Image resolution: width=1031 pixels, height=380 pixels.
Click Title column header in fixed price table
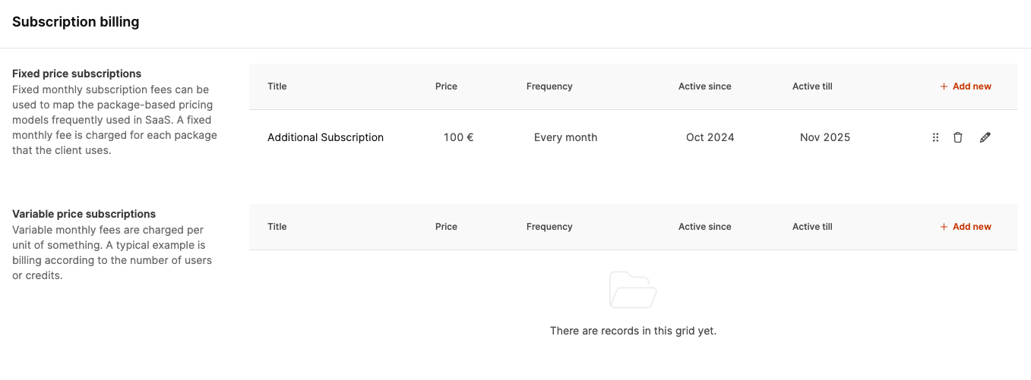tap(277, 86)
